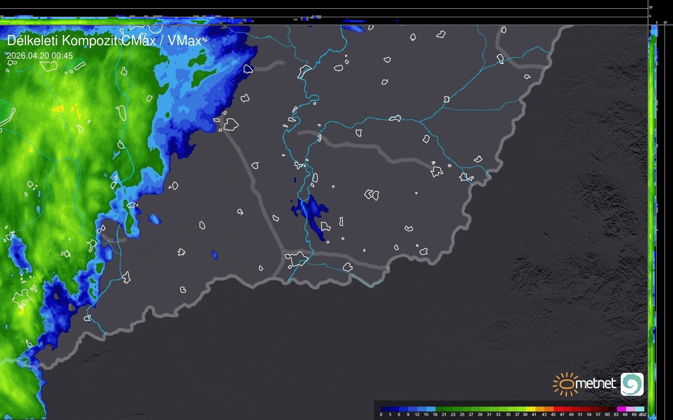The width and height of the screenshot is (673, 420).
Task: Click the dBZ unit label in legend
Action: click(643, 415)
